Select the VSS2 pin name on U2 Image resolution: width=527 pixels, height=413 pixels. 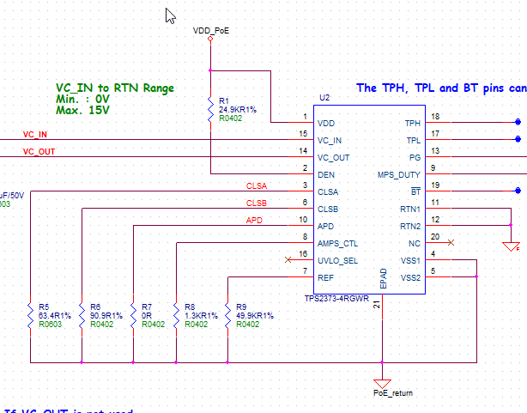coord(410,278)
